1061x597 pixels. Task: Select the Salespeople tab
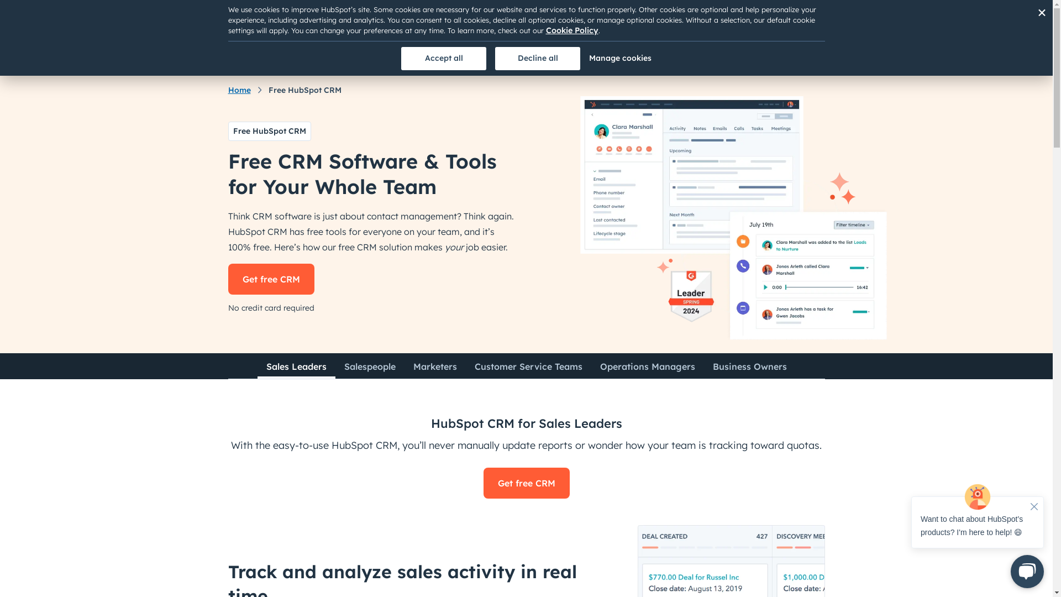coord(370,366)
